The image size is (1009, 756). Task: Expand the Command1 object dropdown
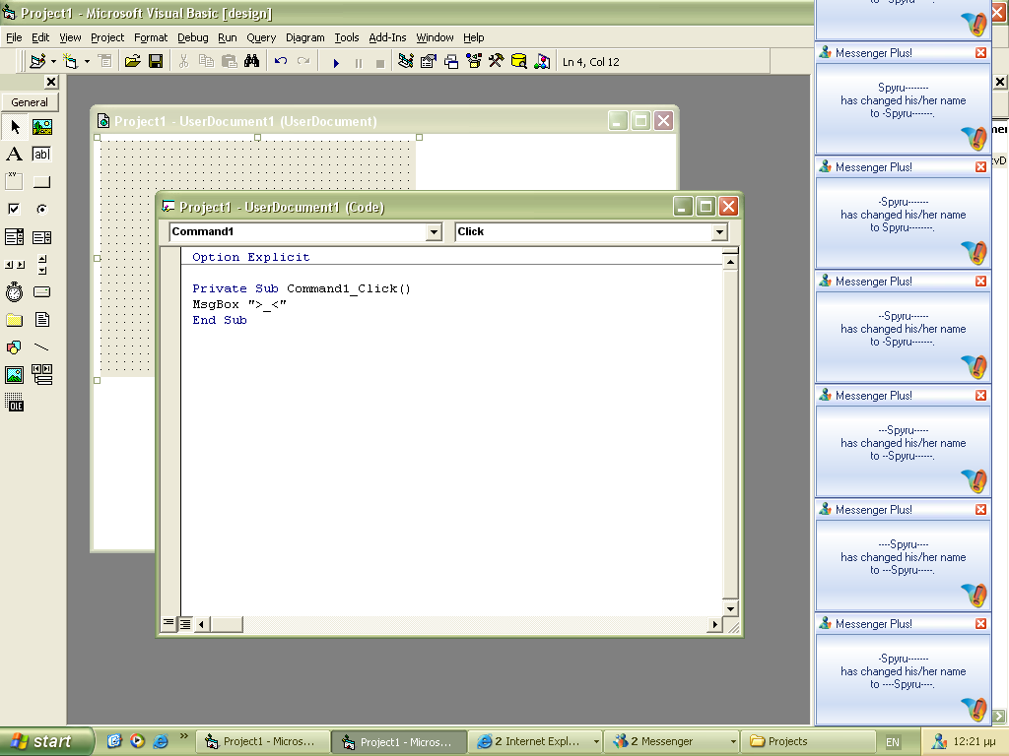coord(434,232)
